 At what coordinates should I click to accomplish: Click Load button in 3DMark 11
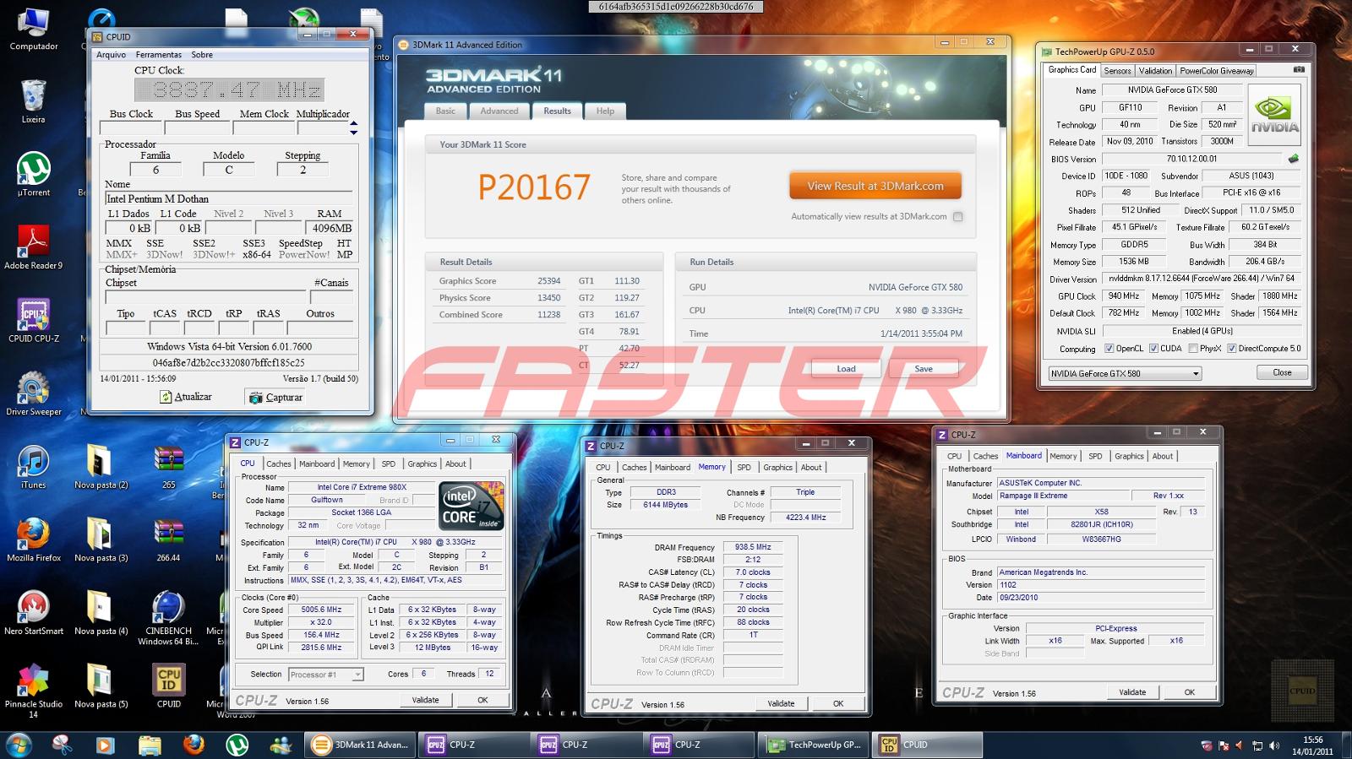tap(846, 368)
